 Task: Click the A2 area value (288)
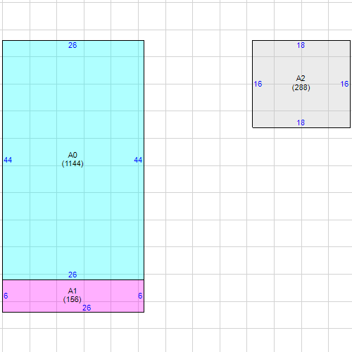(301, 88)
